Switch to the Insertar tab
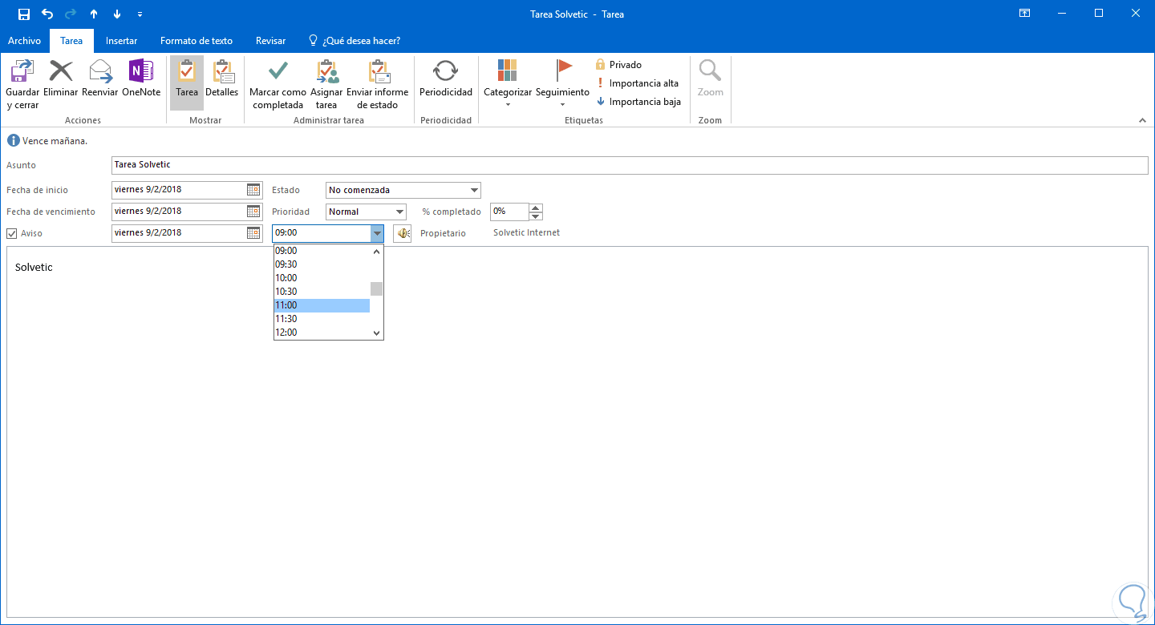Viewport: 1155px width, 625px height. [121, 41]
